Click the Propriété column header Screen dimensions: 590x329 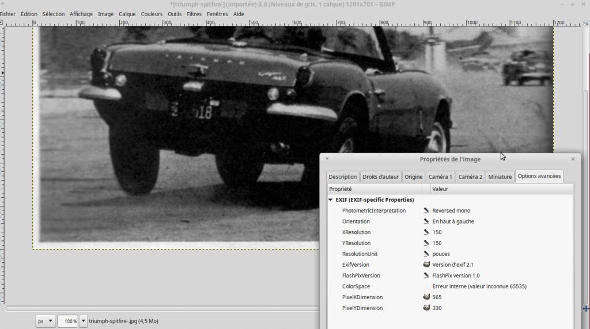coord(375,189)
